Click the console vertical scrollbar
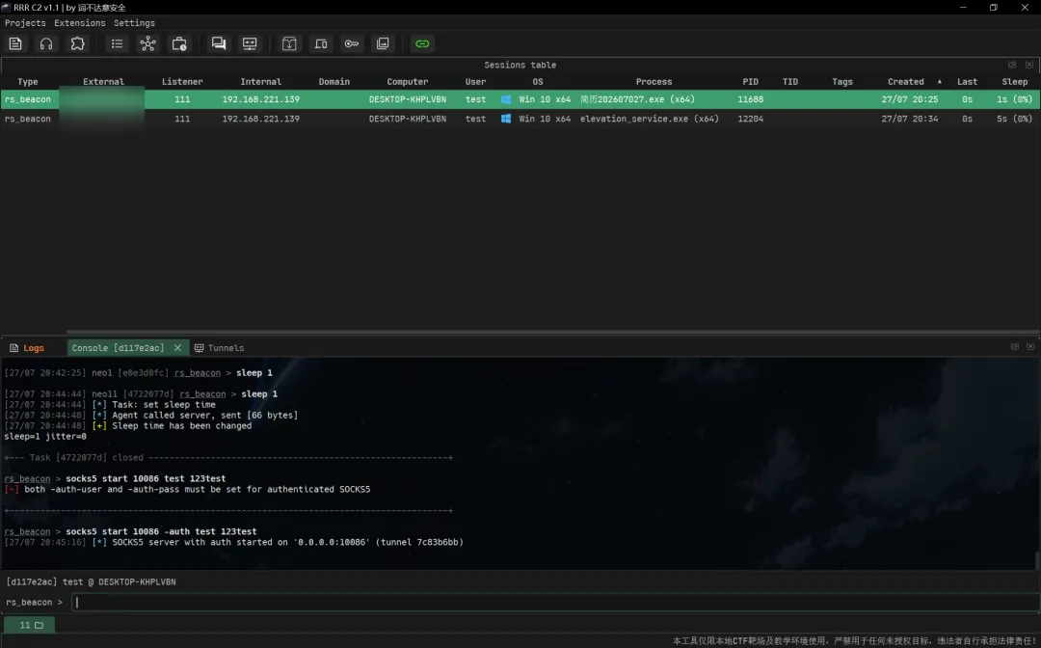The height and width of the screenshot is (648, 1041). point(1037,559)
